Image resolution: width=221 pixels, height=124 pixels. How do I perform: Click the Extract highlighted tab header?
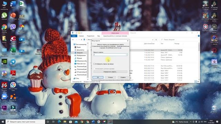115,33
